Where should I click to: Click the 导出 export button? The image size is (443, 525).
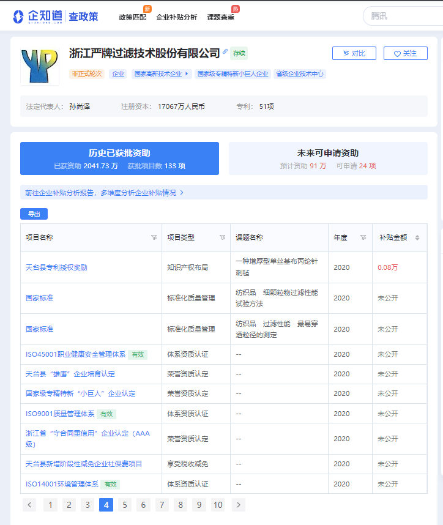(34, 214)
